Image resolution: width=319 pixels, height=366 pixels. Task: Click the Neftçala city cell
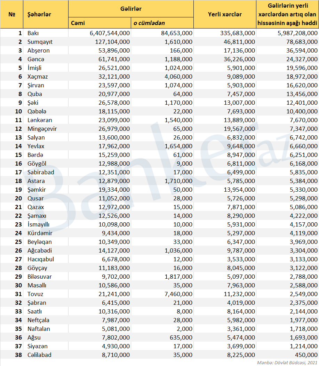(x=46, y=320)
